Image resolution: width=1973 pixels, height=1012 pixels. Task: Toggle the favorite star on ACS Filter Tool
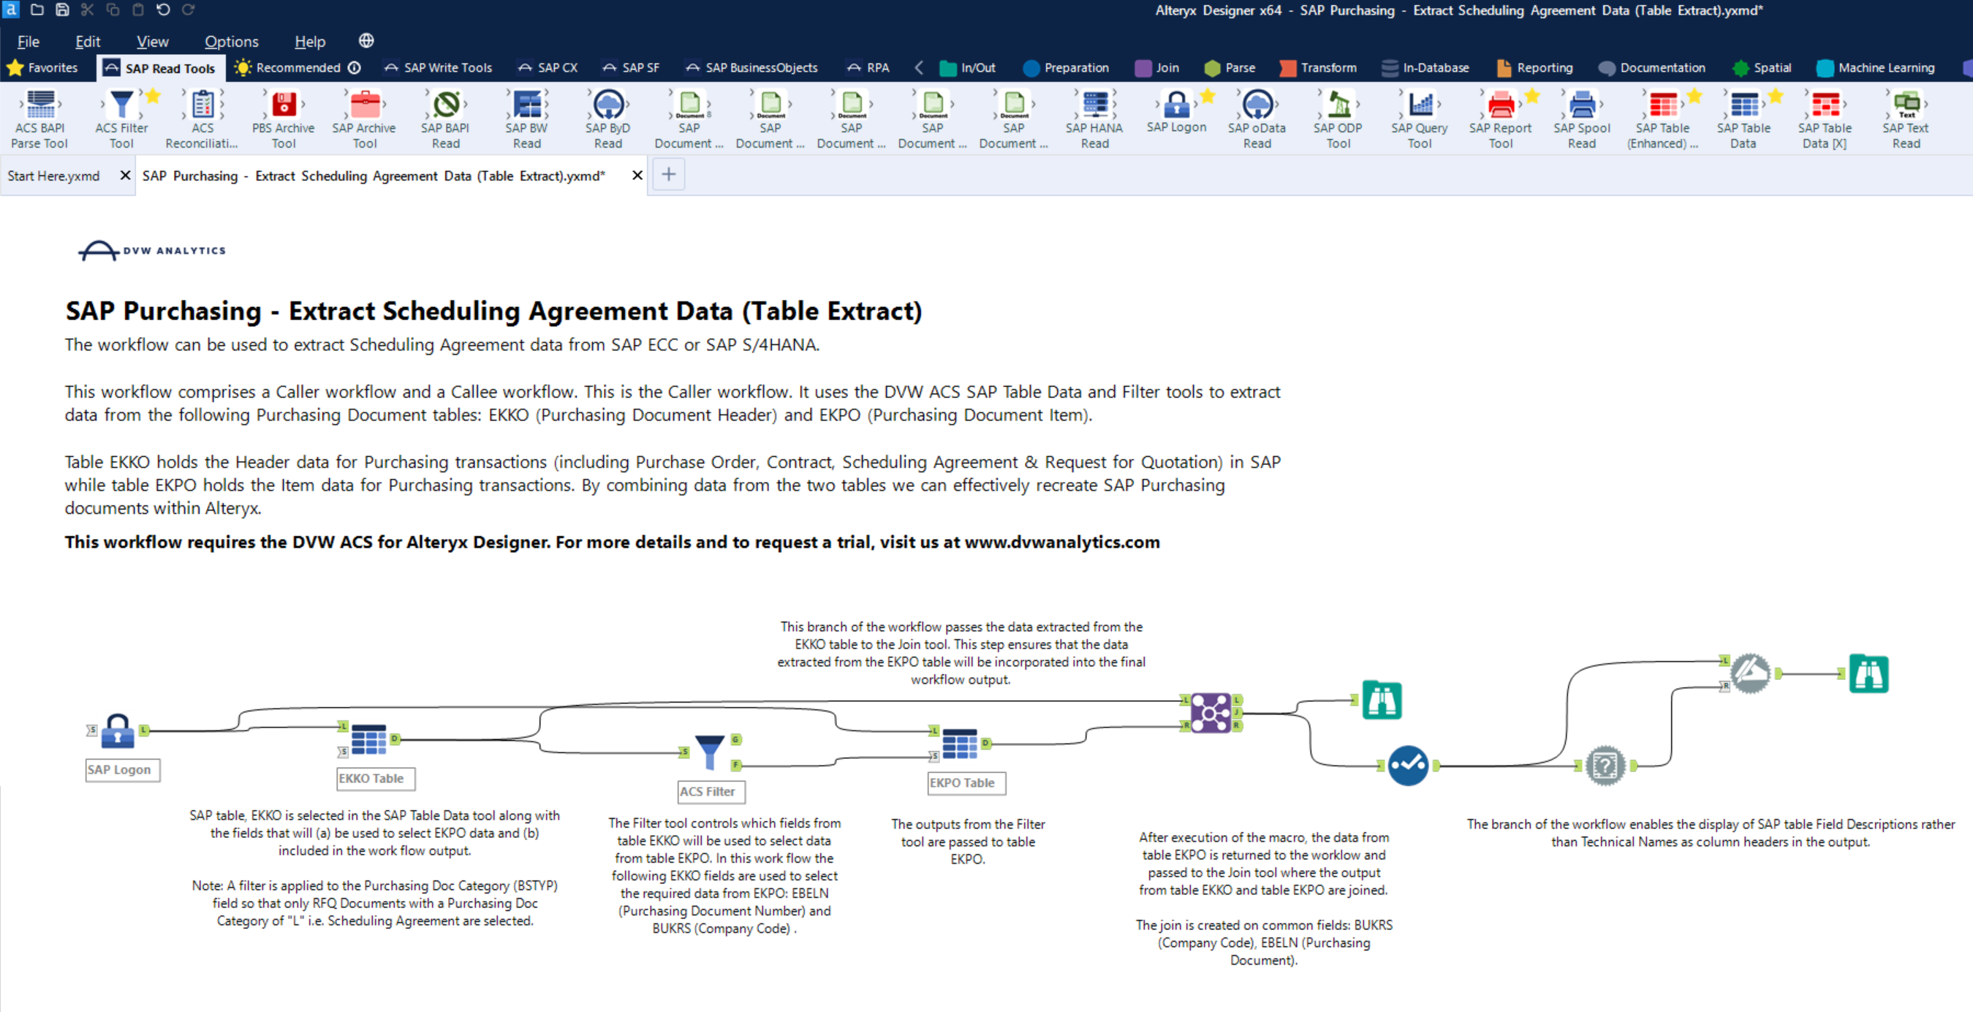coord(154,97)
